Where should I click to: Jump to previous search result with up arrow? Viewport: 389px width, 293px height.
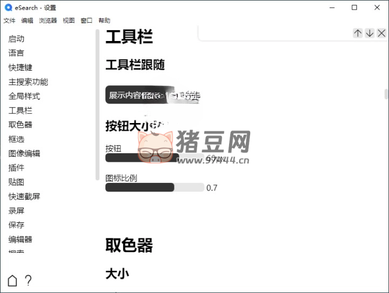pos(358,33)
